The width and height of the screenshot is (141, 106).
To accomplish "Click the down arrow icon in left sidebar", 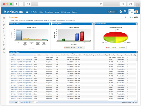I will (4, 42).
